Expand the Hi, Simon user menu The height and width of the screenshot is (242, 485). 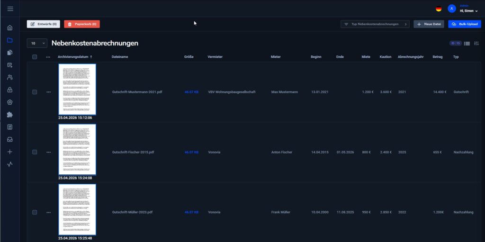(x=468, y=11)
